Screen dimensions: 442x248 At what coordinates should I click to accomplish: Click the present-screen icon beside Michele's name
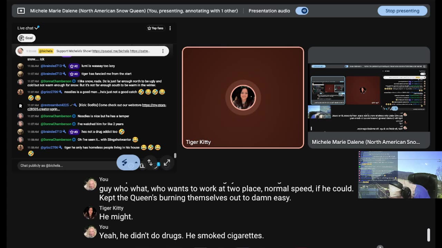point(21,11)
